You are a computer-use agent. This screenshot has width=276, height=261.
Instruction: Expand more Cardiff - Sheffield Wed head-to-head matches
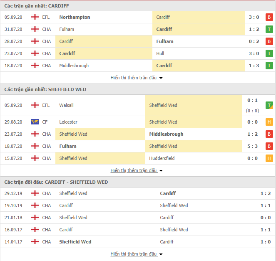click(137, 254)
